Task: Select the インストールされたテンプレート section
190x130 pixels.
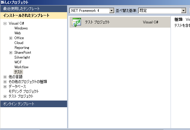Action: 33,15
